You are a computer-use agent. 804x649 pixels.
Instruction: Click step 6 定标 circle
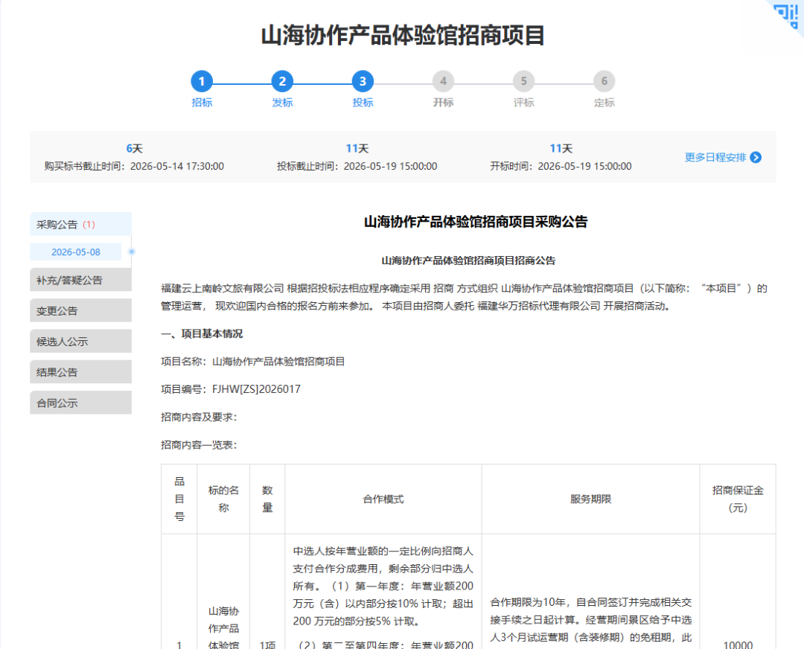click(604, 81)
